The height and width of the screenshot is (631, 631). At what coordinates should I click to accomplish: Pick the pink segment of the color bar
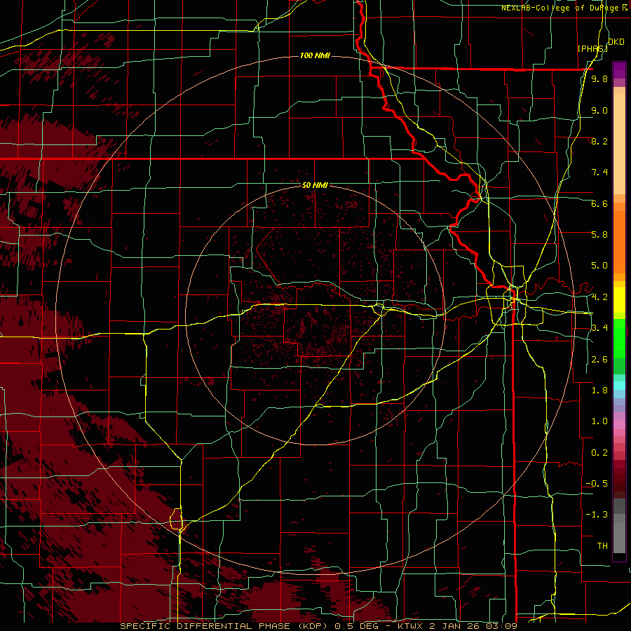click(619, 425)
